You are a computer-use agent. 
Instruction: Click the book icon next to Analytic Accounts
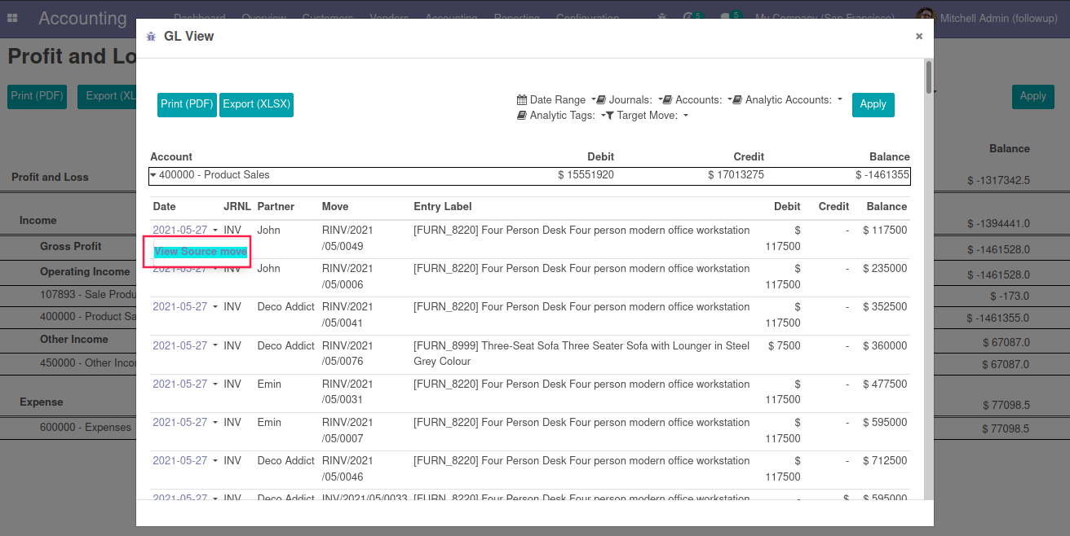point(737,100)
